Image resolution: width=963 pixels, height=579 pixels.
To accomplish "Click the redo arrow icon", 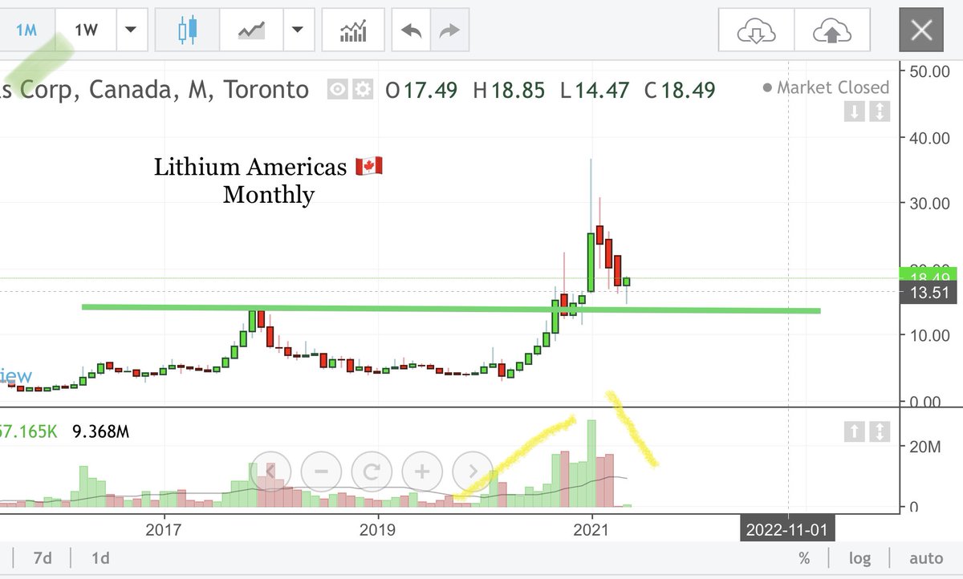I will click(448, 29).
